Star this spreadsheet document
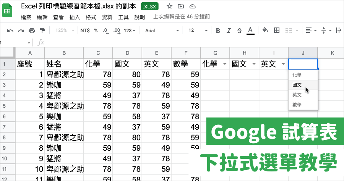Image resolution: width=344 pixels, height=181 pixels. (169, 6)
